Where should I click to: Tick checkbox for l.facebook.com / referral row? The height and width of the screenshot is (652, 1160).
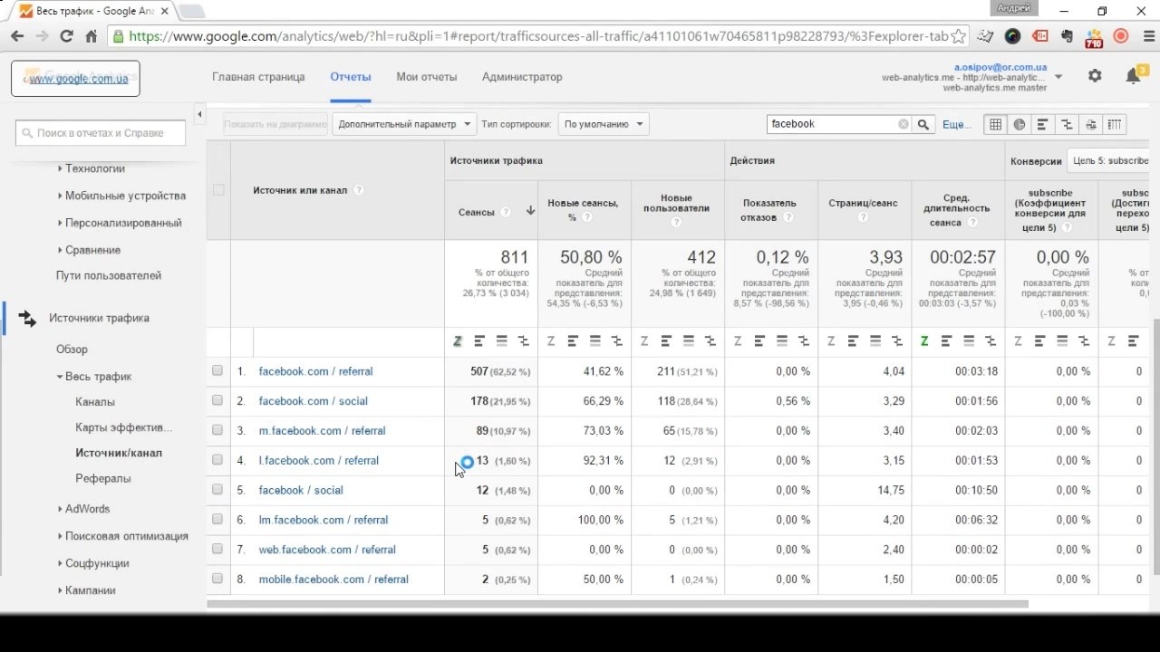(217, 460)
